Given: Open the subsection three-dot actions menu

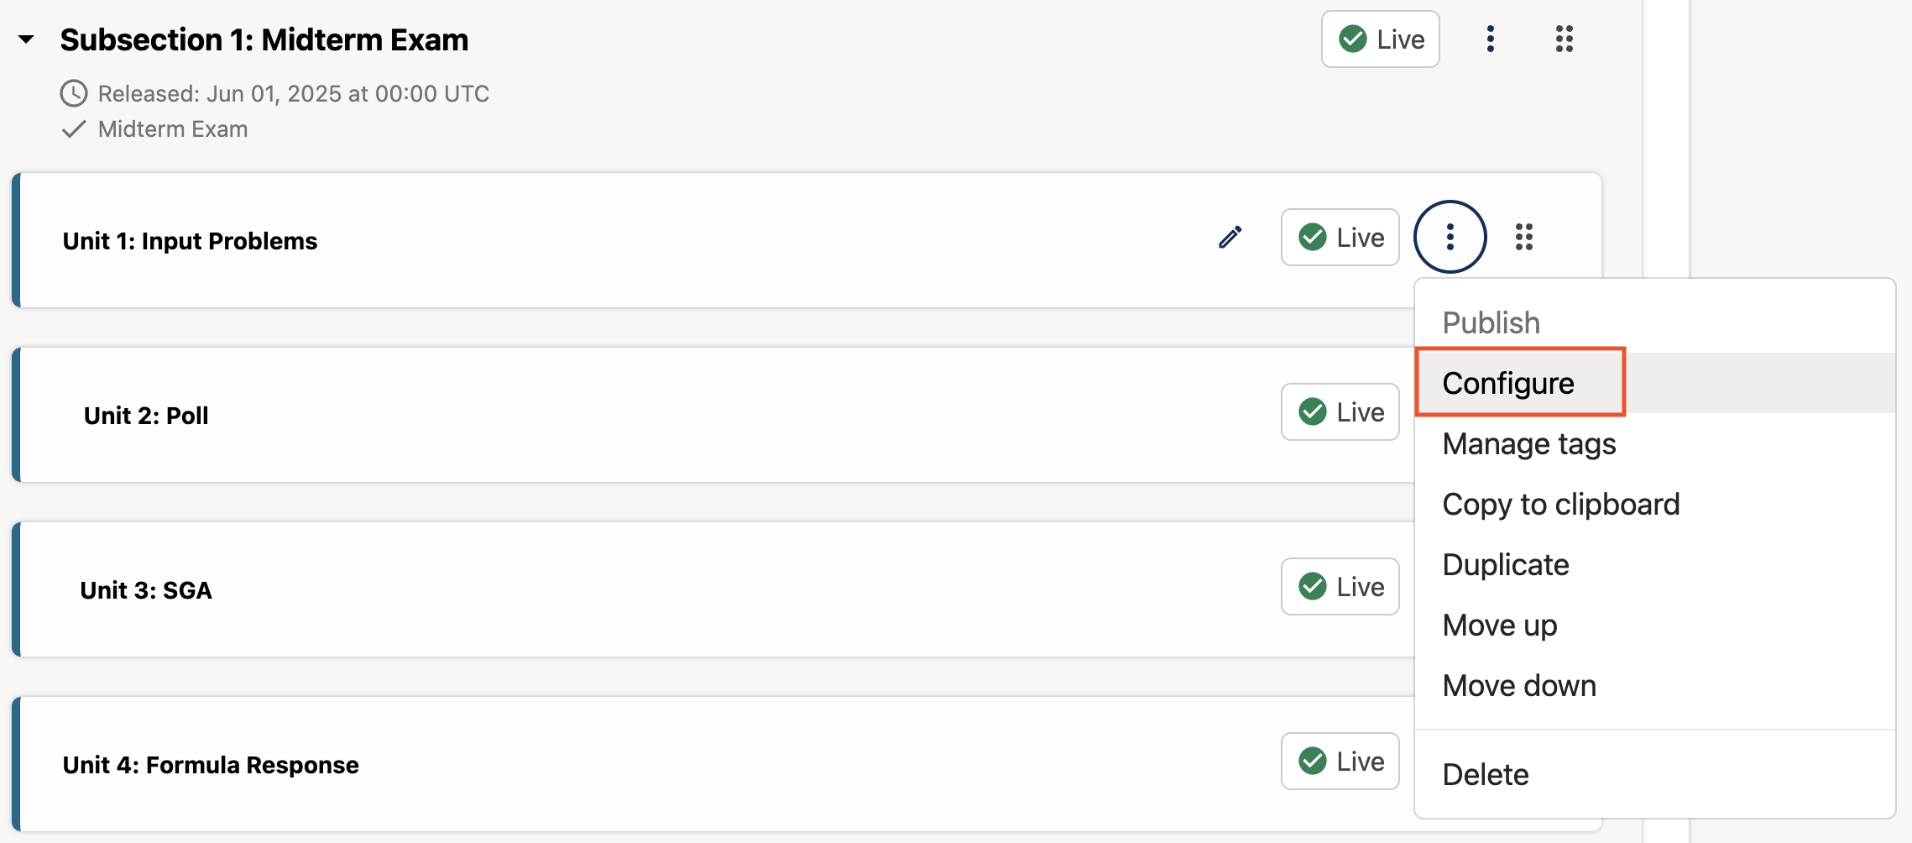Looking at the screenshot, I should 1490,39.
